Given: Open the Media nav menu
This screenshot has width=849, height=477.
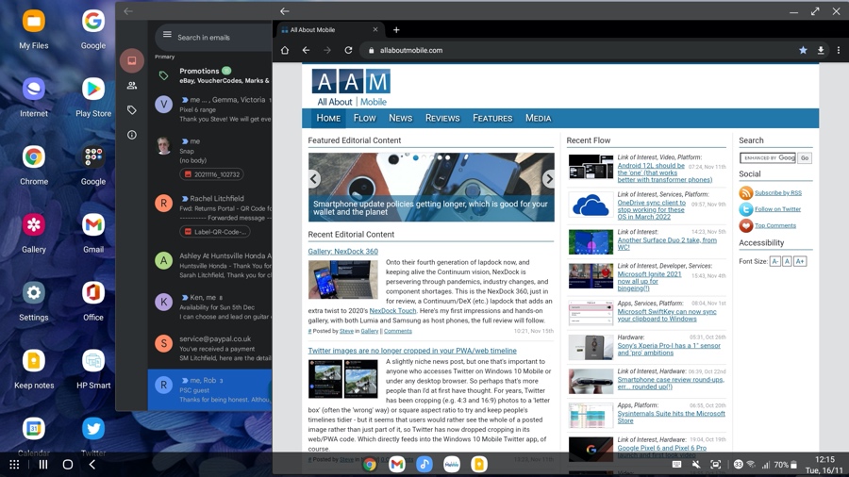Looking at the screenshot, I should coord(539,118).
